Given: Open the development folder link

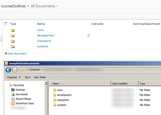Looking at the screenshot, I should [46, 35].
